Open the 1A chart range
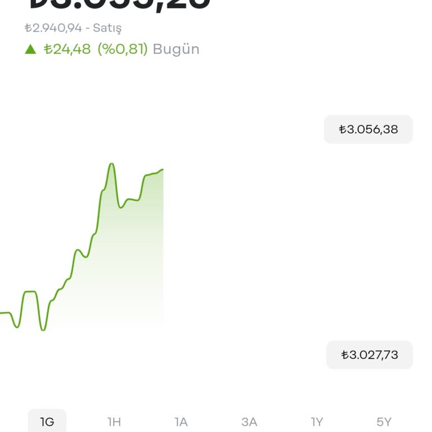432x432 pixels. pos(181,421)
